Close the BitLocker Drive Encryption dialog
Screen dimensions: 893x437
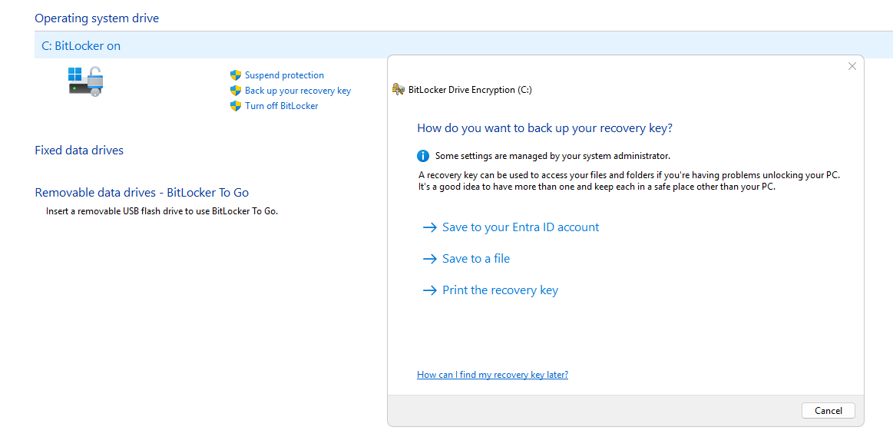[852, 66]
